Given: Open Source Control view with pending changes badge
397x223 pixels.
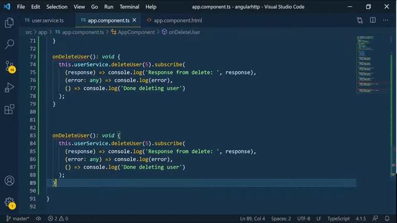Looking at the screenshot, I should [10, 66].
